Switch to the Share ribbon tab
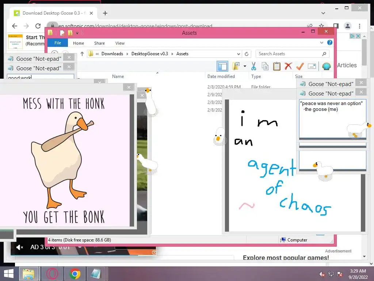Viewport: 374px width, 281px height. pos(99,43)
